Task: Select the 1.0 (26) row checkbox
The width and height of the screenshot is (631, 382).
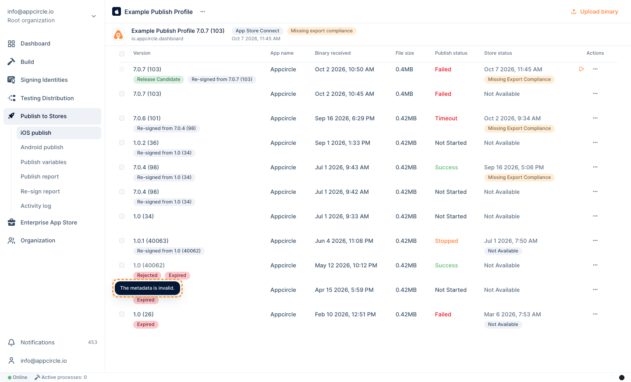Action: (x=122, y=314)
